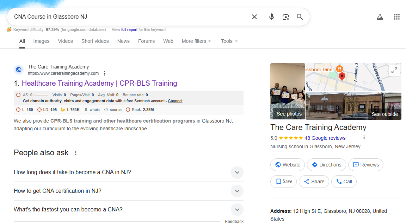Click the magnifying glass search icon
The width and height of the screenshot is (406, 223).
pos(300,17)
